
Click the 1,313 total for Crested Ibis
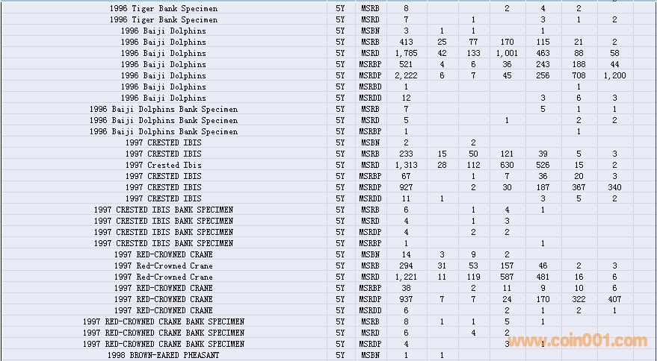(x=406, y=165)
